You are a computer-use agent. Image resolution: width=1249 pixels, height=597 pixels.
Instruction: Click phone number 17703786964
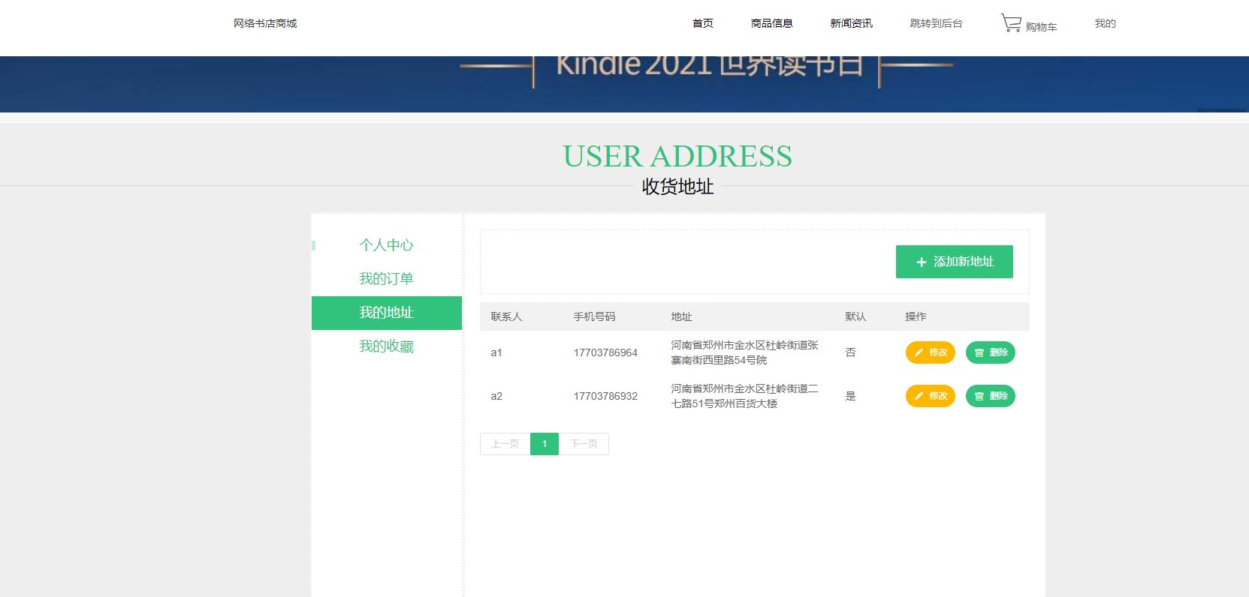(x=605, y=352)
